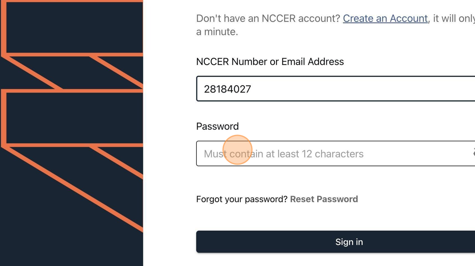Screen dimensions: 475x266
Task: Select the password placeholder text area
Action: 283,154
